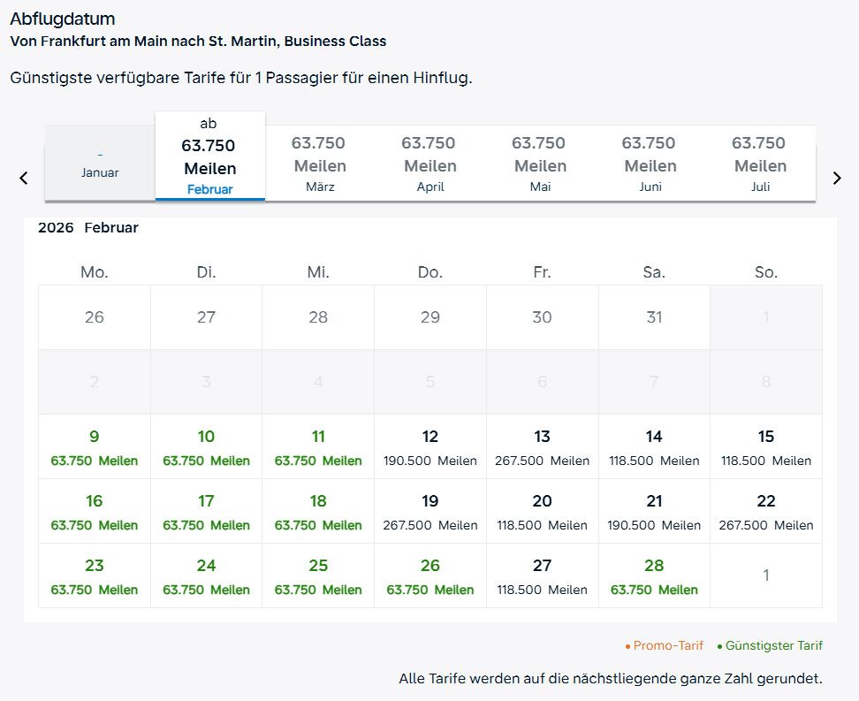Choose February 14 departure date
Screen dimensions: 859x701
[654, 447]
